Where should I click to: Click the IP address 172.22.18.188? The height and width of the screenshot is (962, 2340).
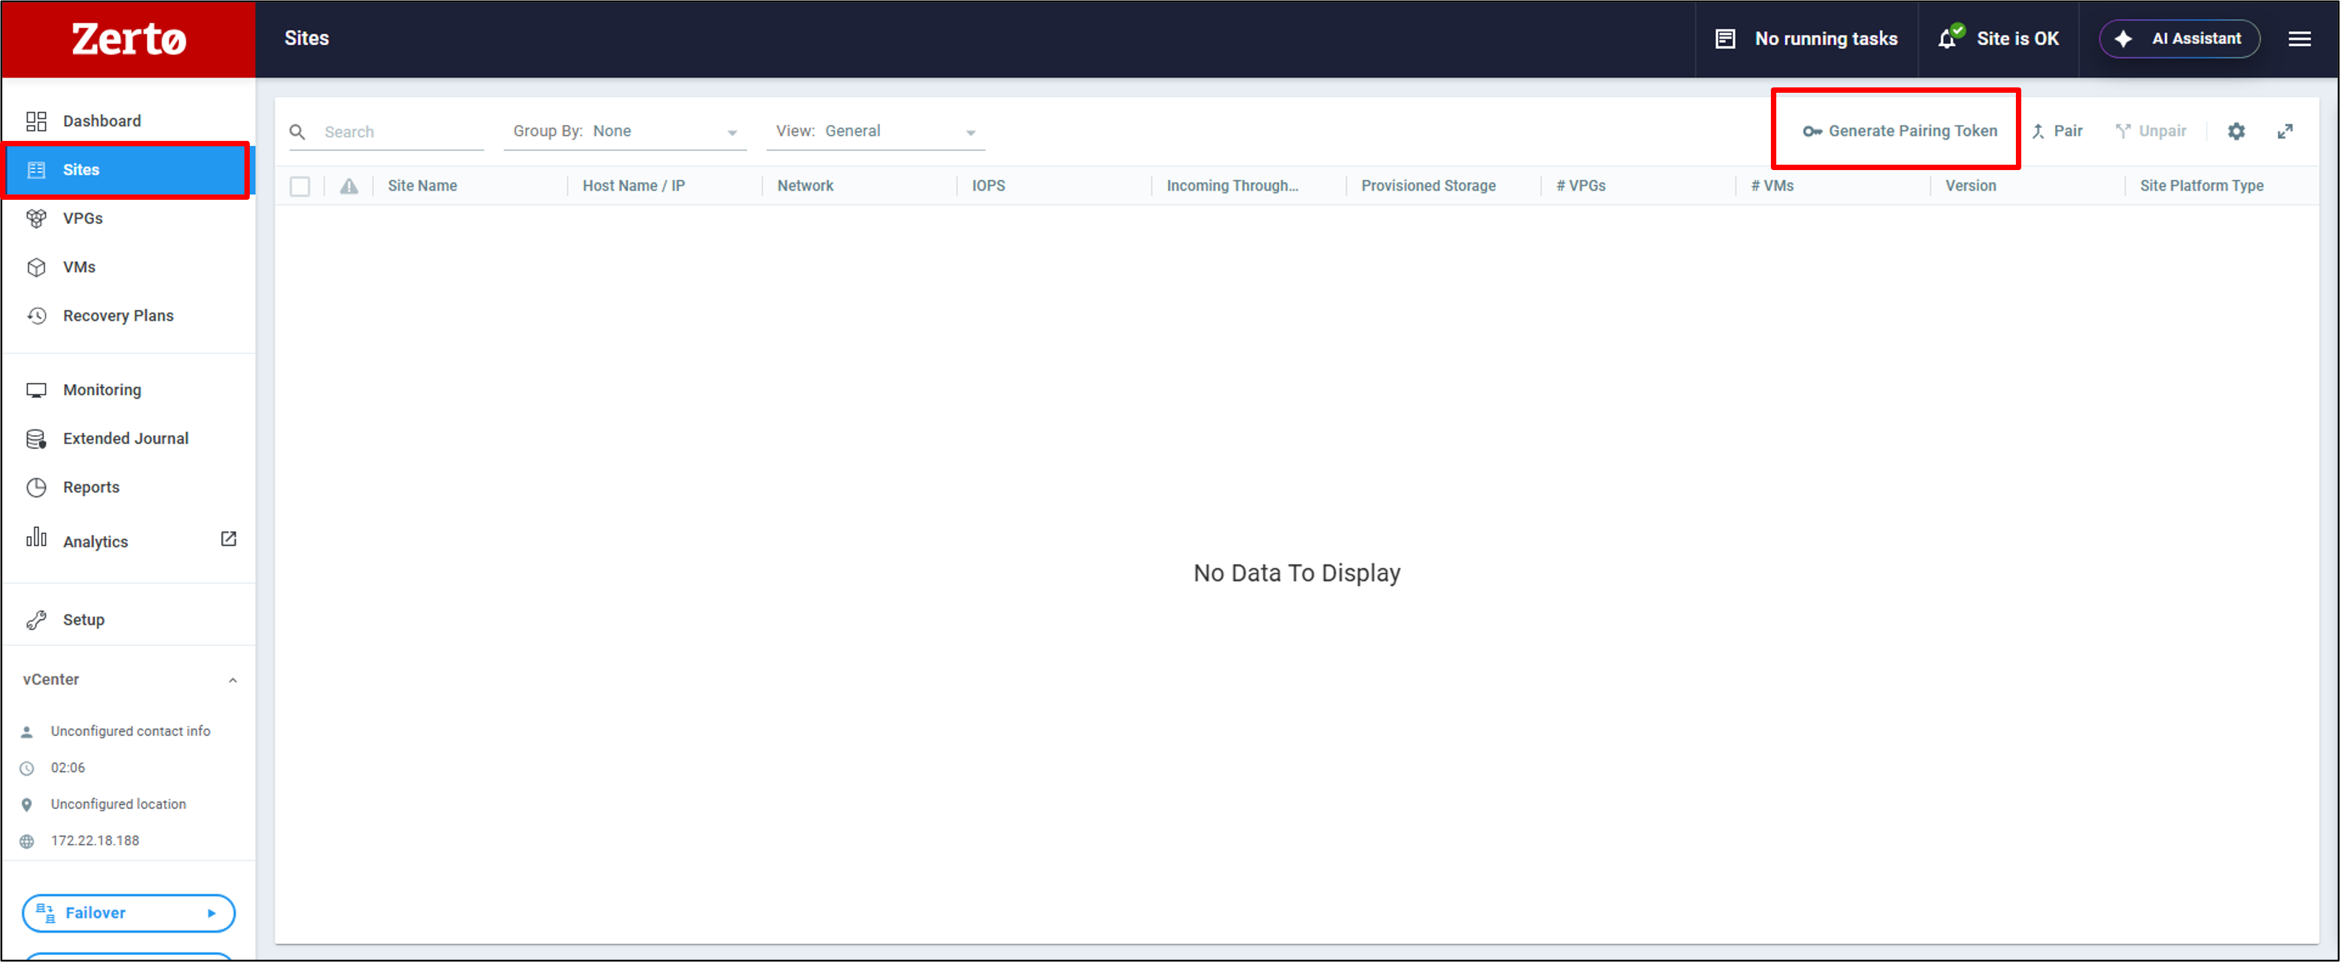coord(95,840)
